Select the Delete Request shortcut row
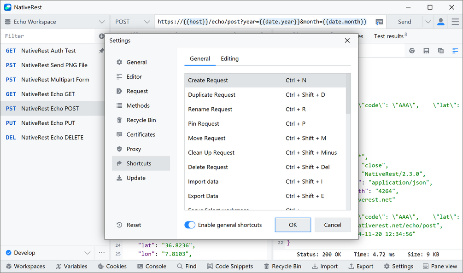Screen dimensions: 463x273 click(x=265, y=167)
